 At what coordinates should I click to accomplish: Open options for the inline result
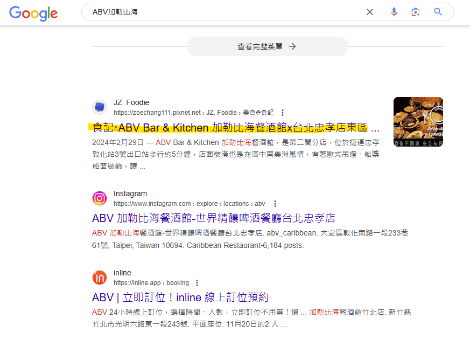197,282
